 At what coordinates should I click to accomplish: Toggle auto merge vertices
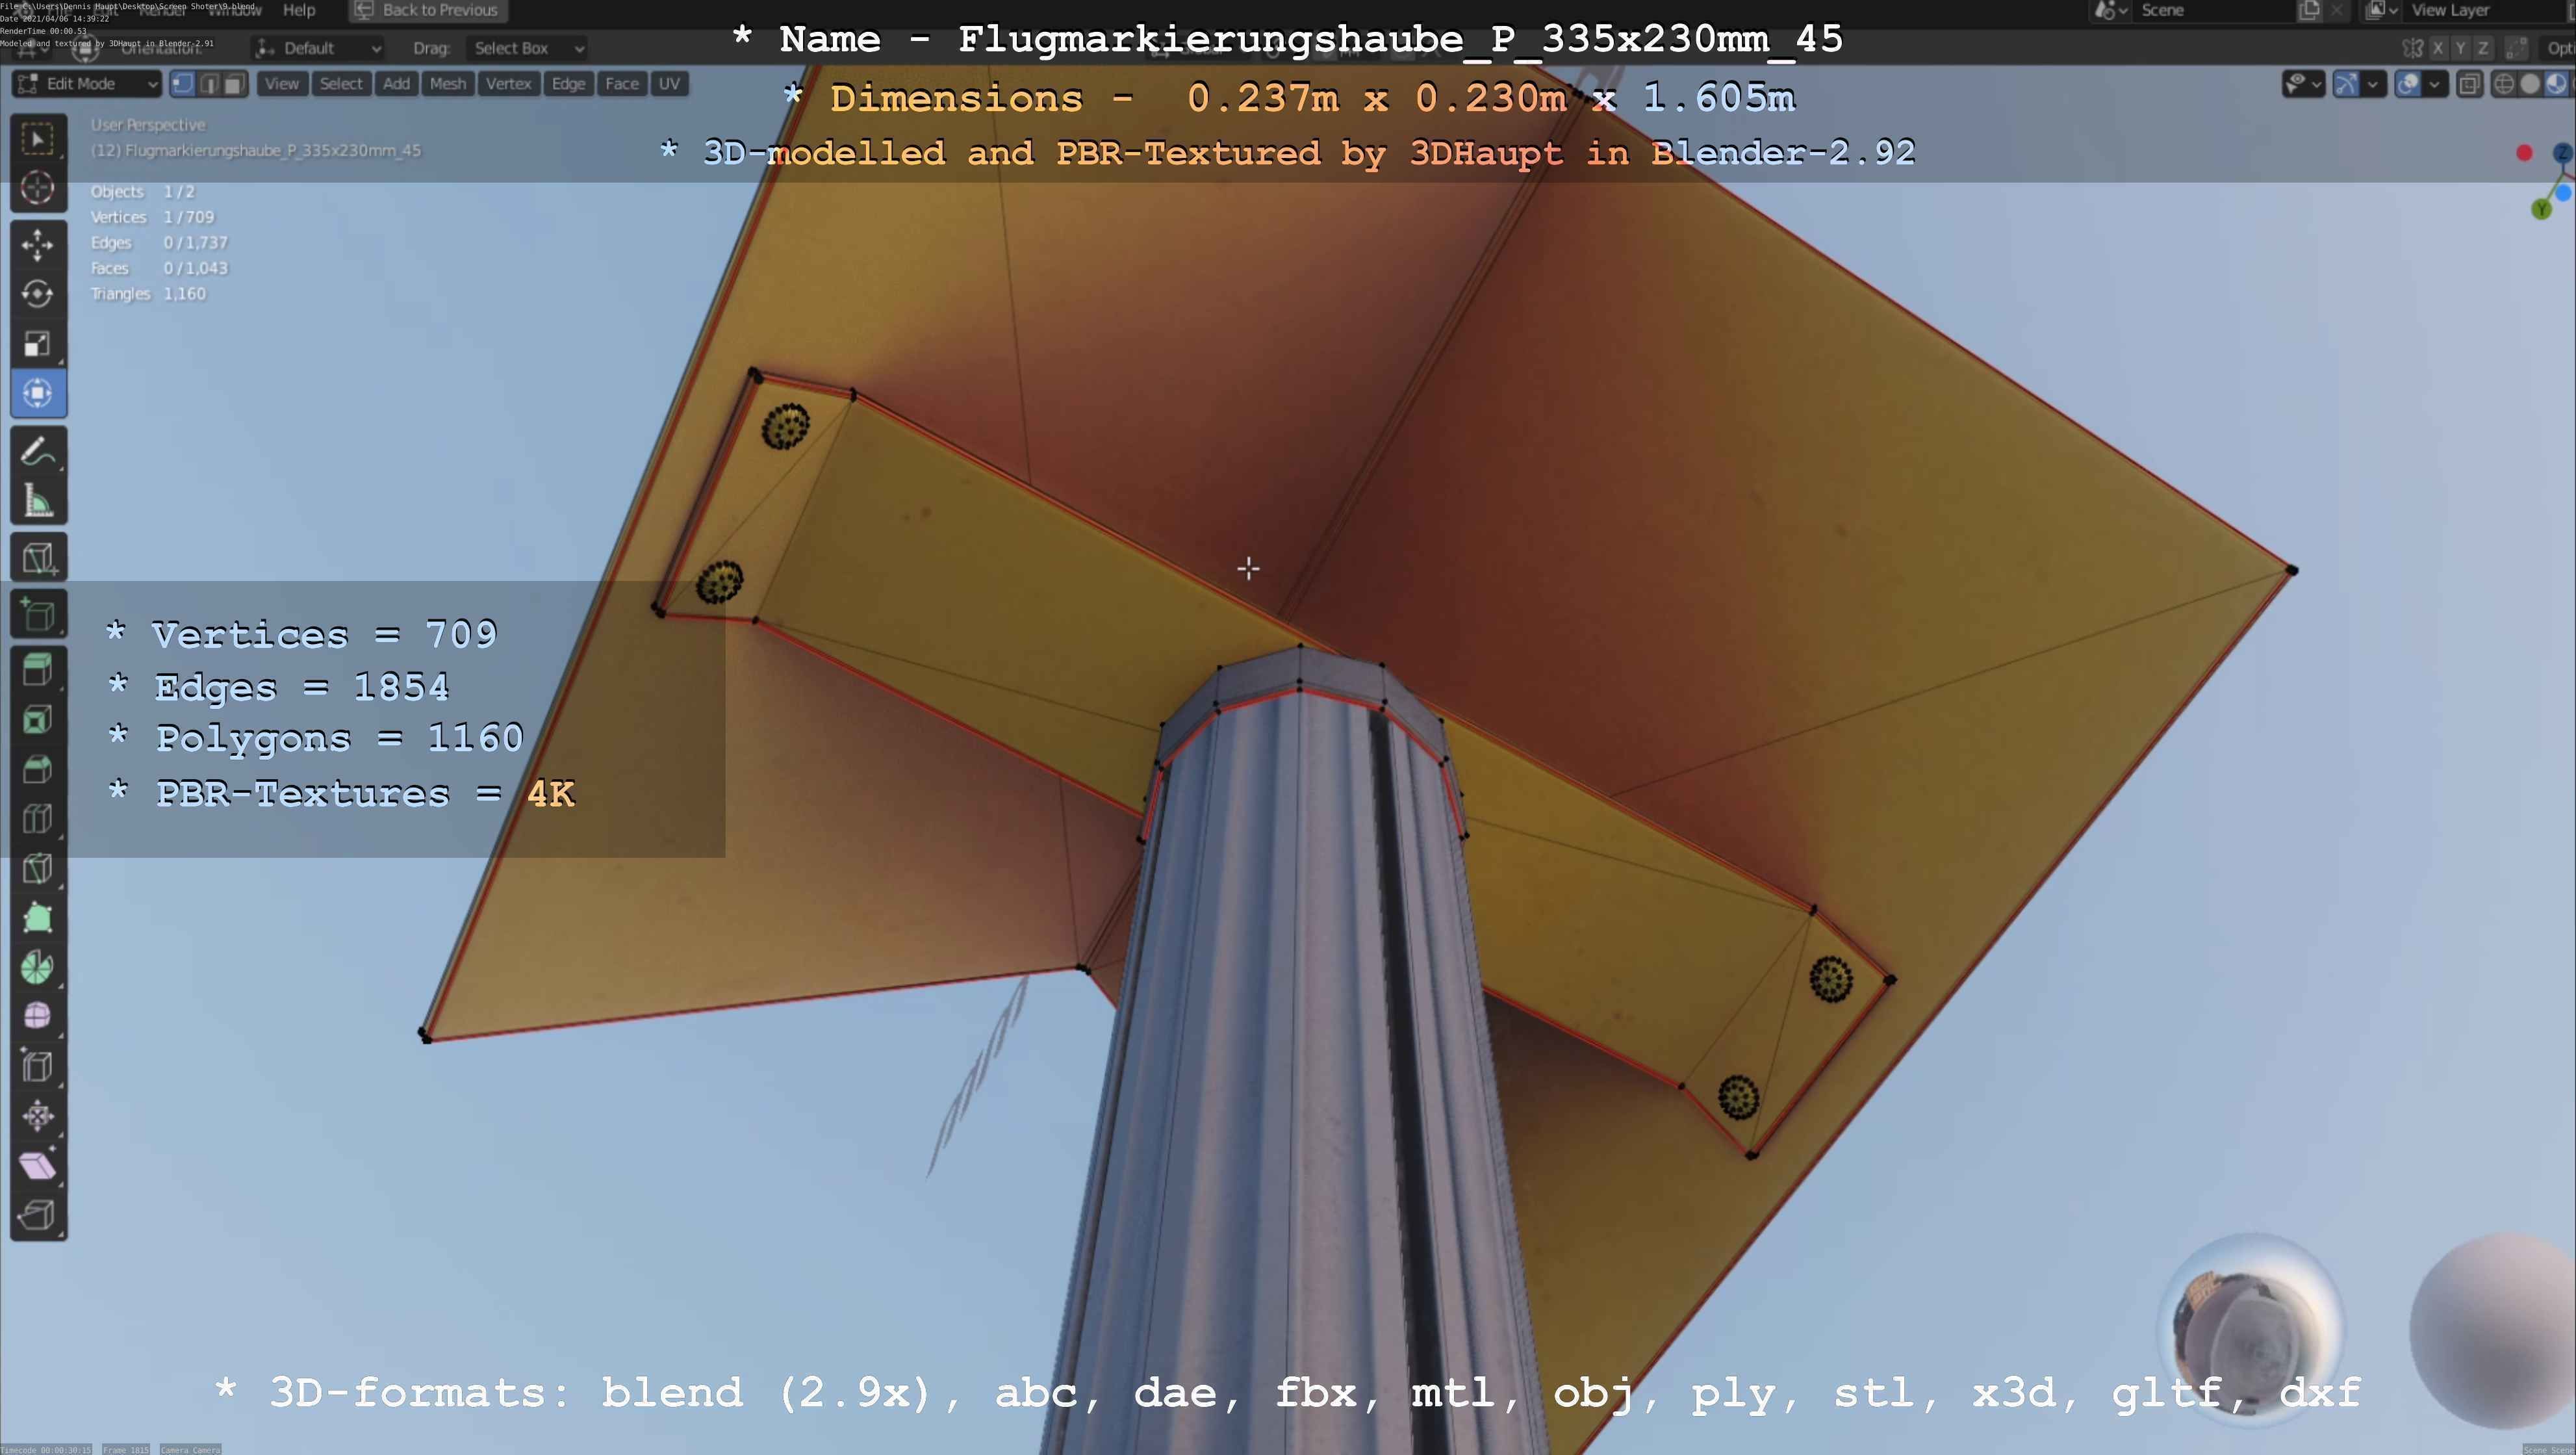click(2517, 48)
